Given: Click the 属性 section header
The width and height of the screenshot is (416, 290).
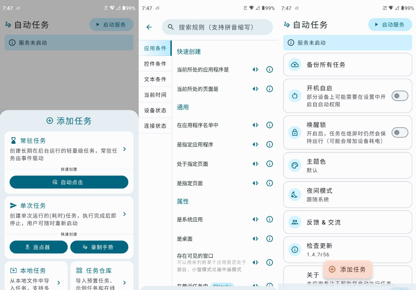Looking at the screenshot, I should pos(183,201).
